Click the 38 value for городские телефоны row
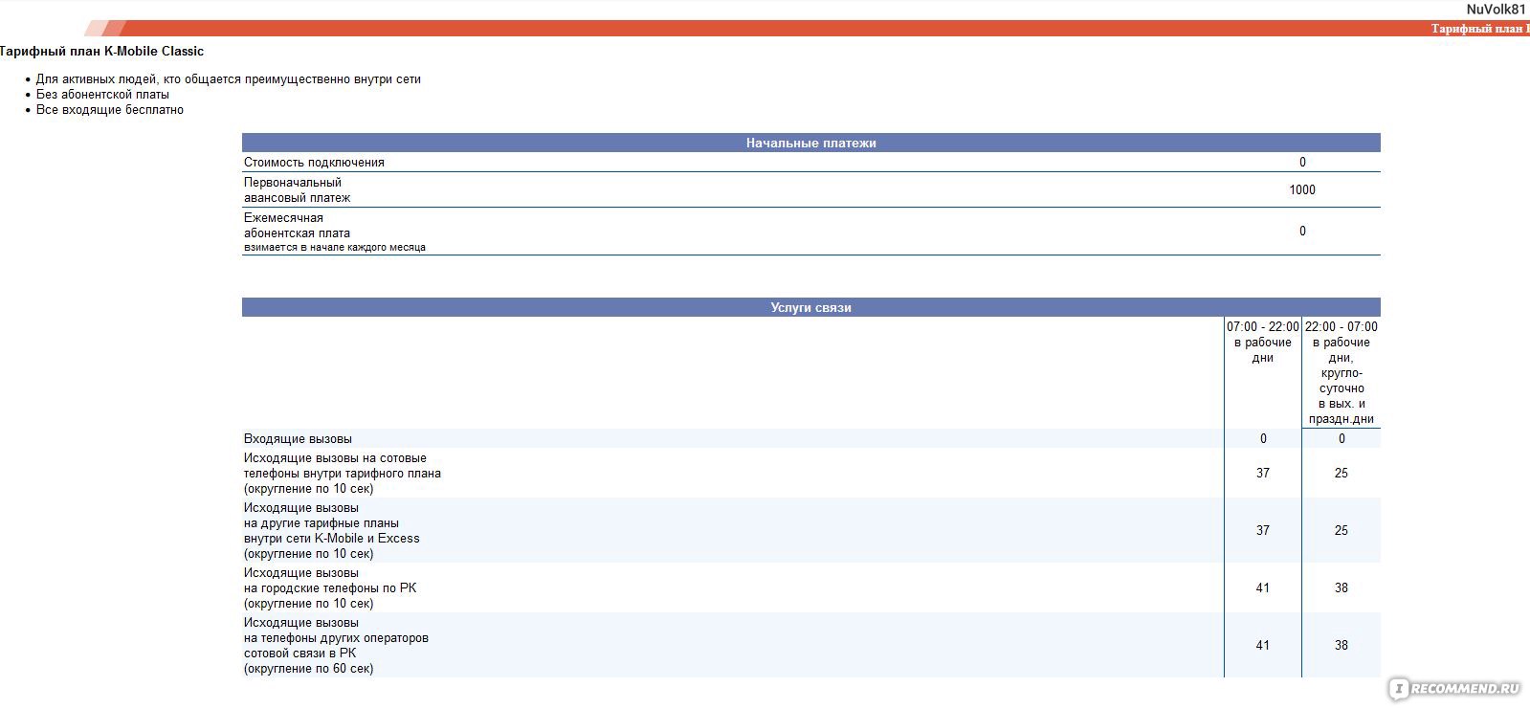 click(1342, 588)
